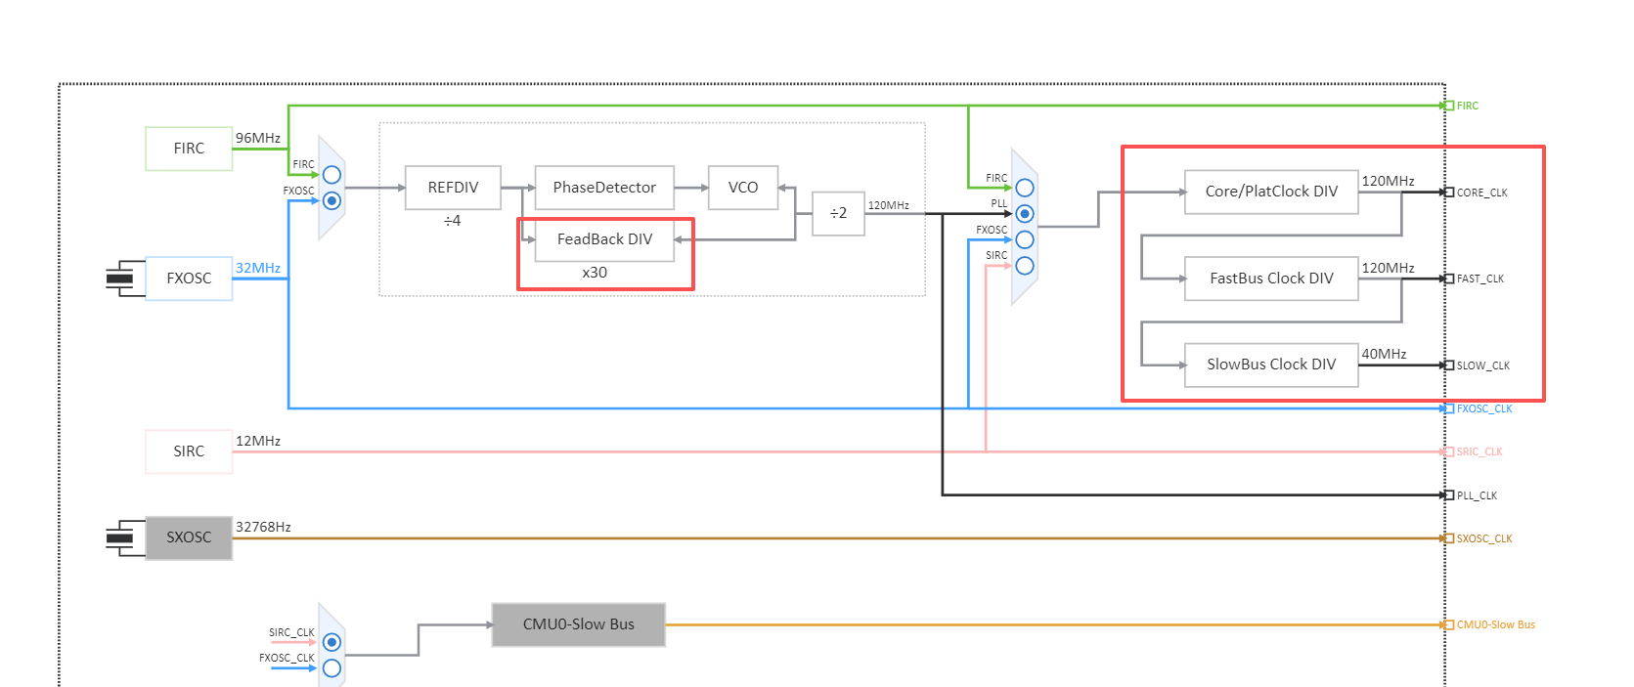This screenshot has width=1634, height=687.
Task: Click the FAST_CLK output pin
Action: [1448, 279]
